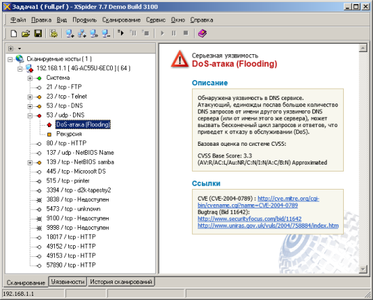Add a single host icon
This screenshot has width=373, height=300.
[70, 33]
